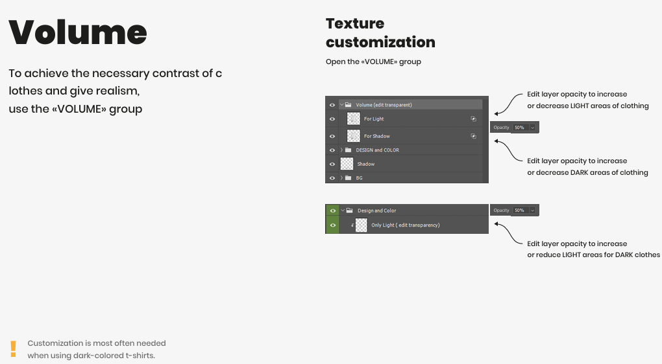This screenshot has height=364, width=662.
Task: Click the smart filter icon on For Shadow layer
Action: [x=473, y=136]
